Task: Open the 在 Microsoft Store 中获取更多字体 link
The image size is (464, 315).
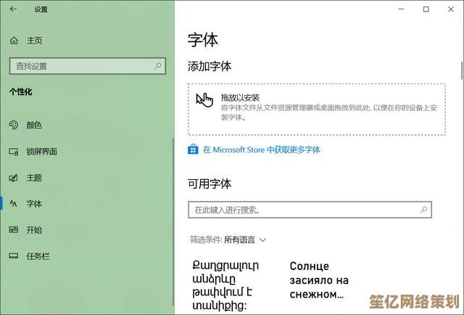Action: coord(261,150)
